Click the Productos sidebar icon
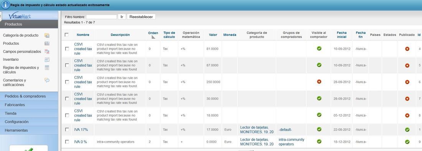 point(47,43)
